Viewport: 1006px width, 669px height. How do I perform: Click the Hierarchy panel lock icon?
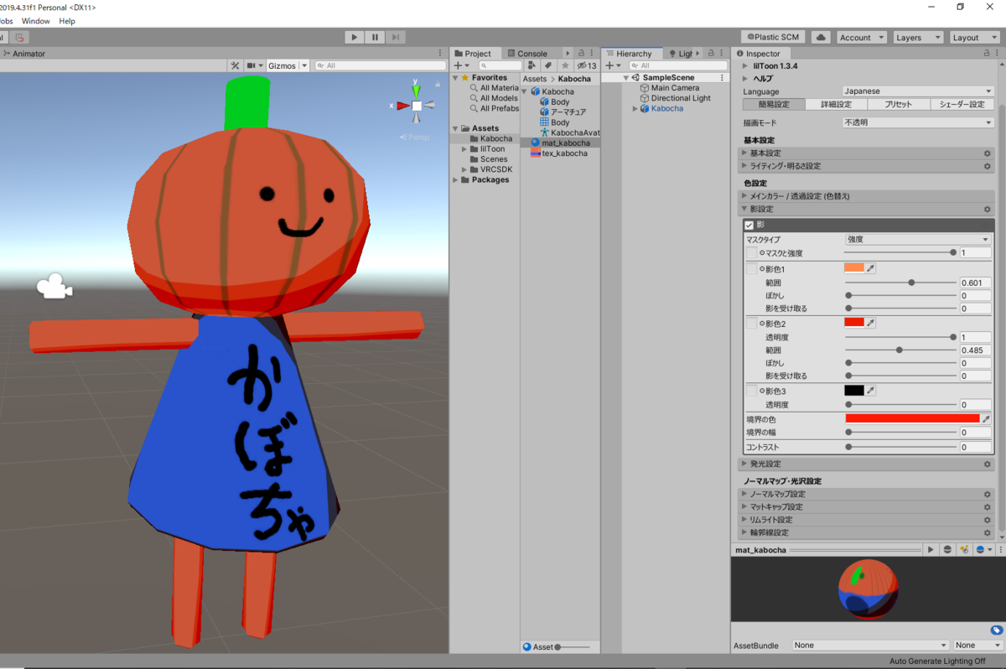point(710,54)
